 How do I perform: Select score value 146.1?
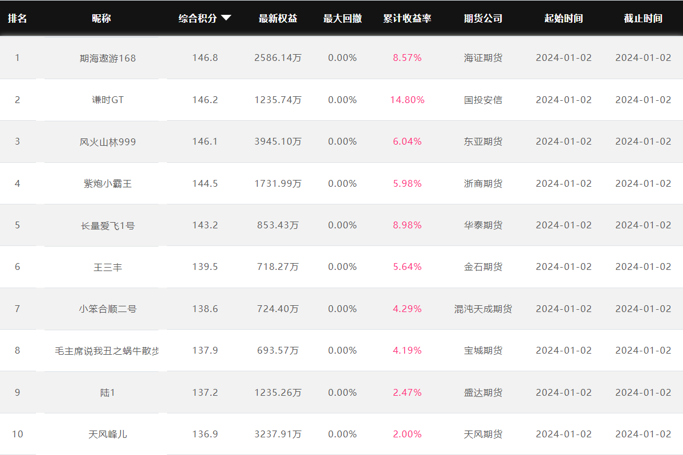[x=205, y=141]
